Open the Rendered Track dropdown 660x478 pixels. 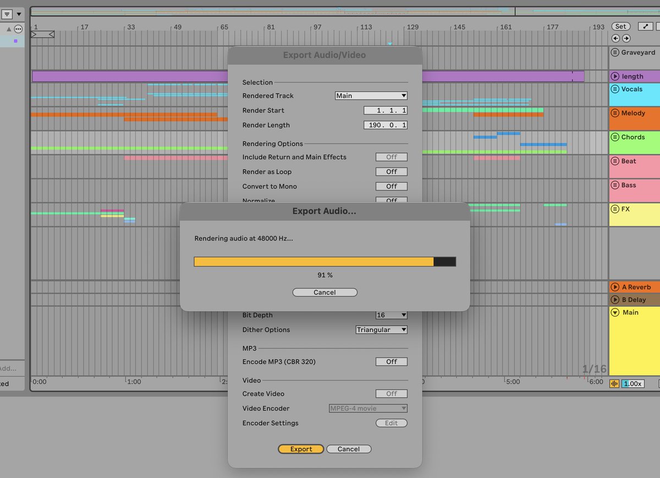(371, 96)
